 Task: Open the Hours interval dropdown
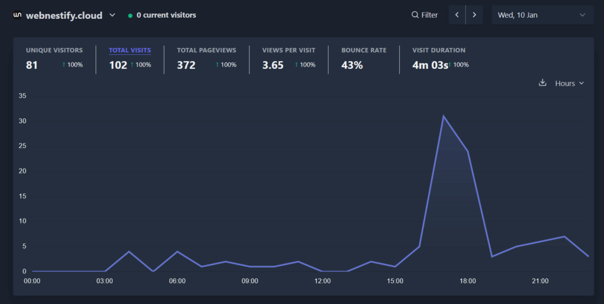click(569, 83)
